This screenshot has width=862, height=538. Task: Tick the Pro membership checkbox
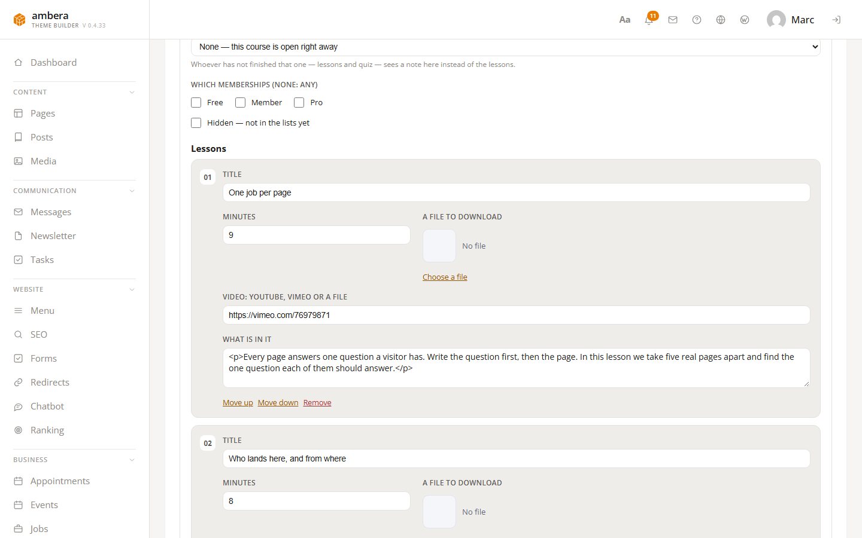point(299,102)
